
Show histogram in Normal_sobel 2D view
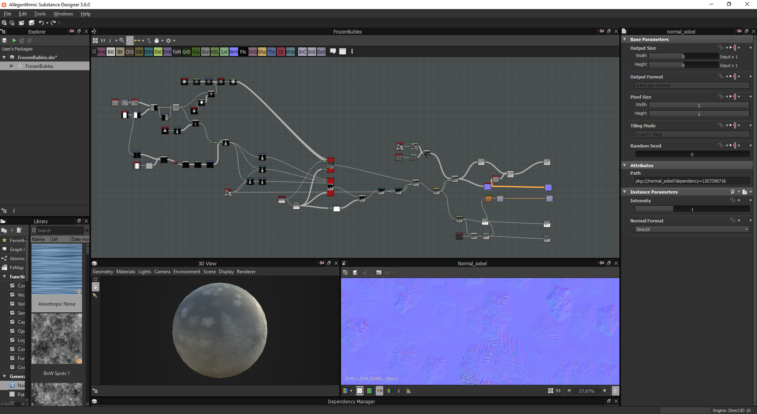click(408, 391)
